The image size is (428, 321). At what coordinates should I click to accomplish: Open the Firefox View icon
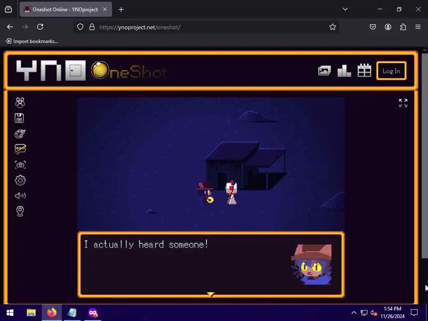click(8, 10)
